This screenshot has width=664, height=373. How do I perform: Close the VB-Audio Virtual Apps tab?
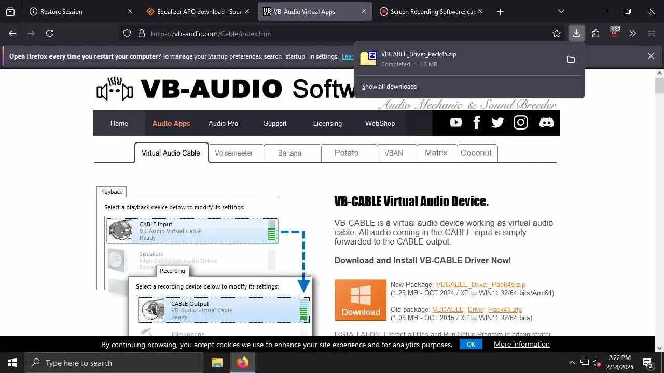click(x=364, y=11)
